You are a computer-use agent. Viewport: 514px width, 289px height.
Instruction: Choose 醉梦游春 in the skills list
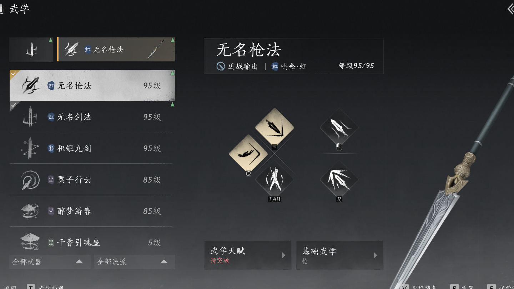[91, 211]
